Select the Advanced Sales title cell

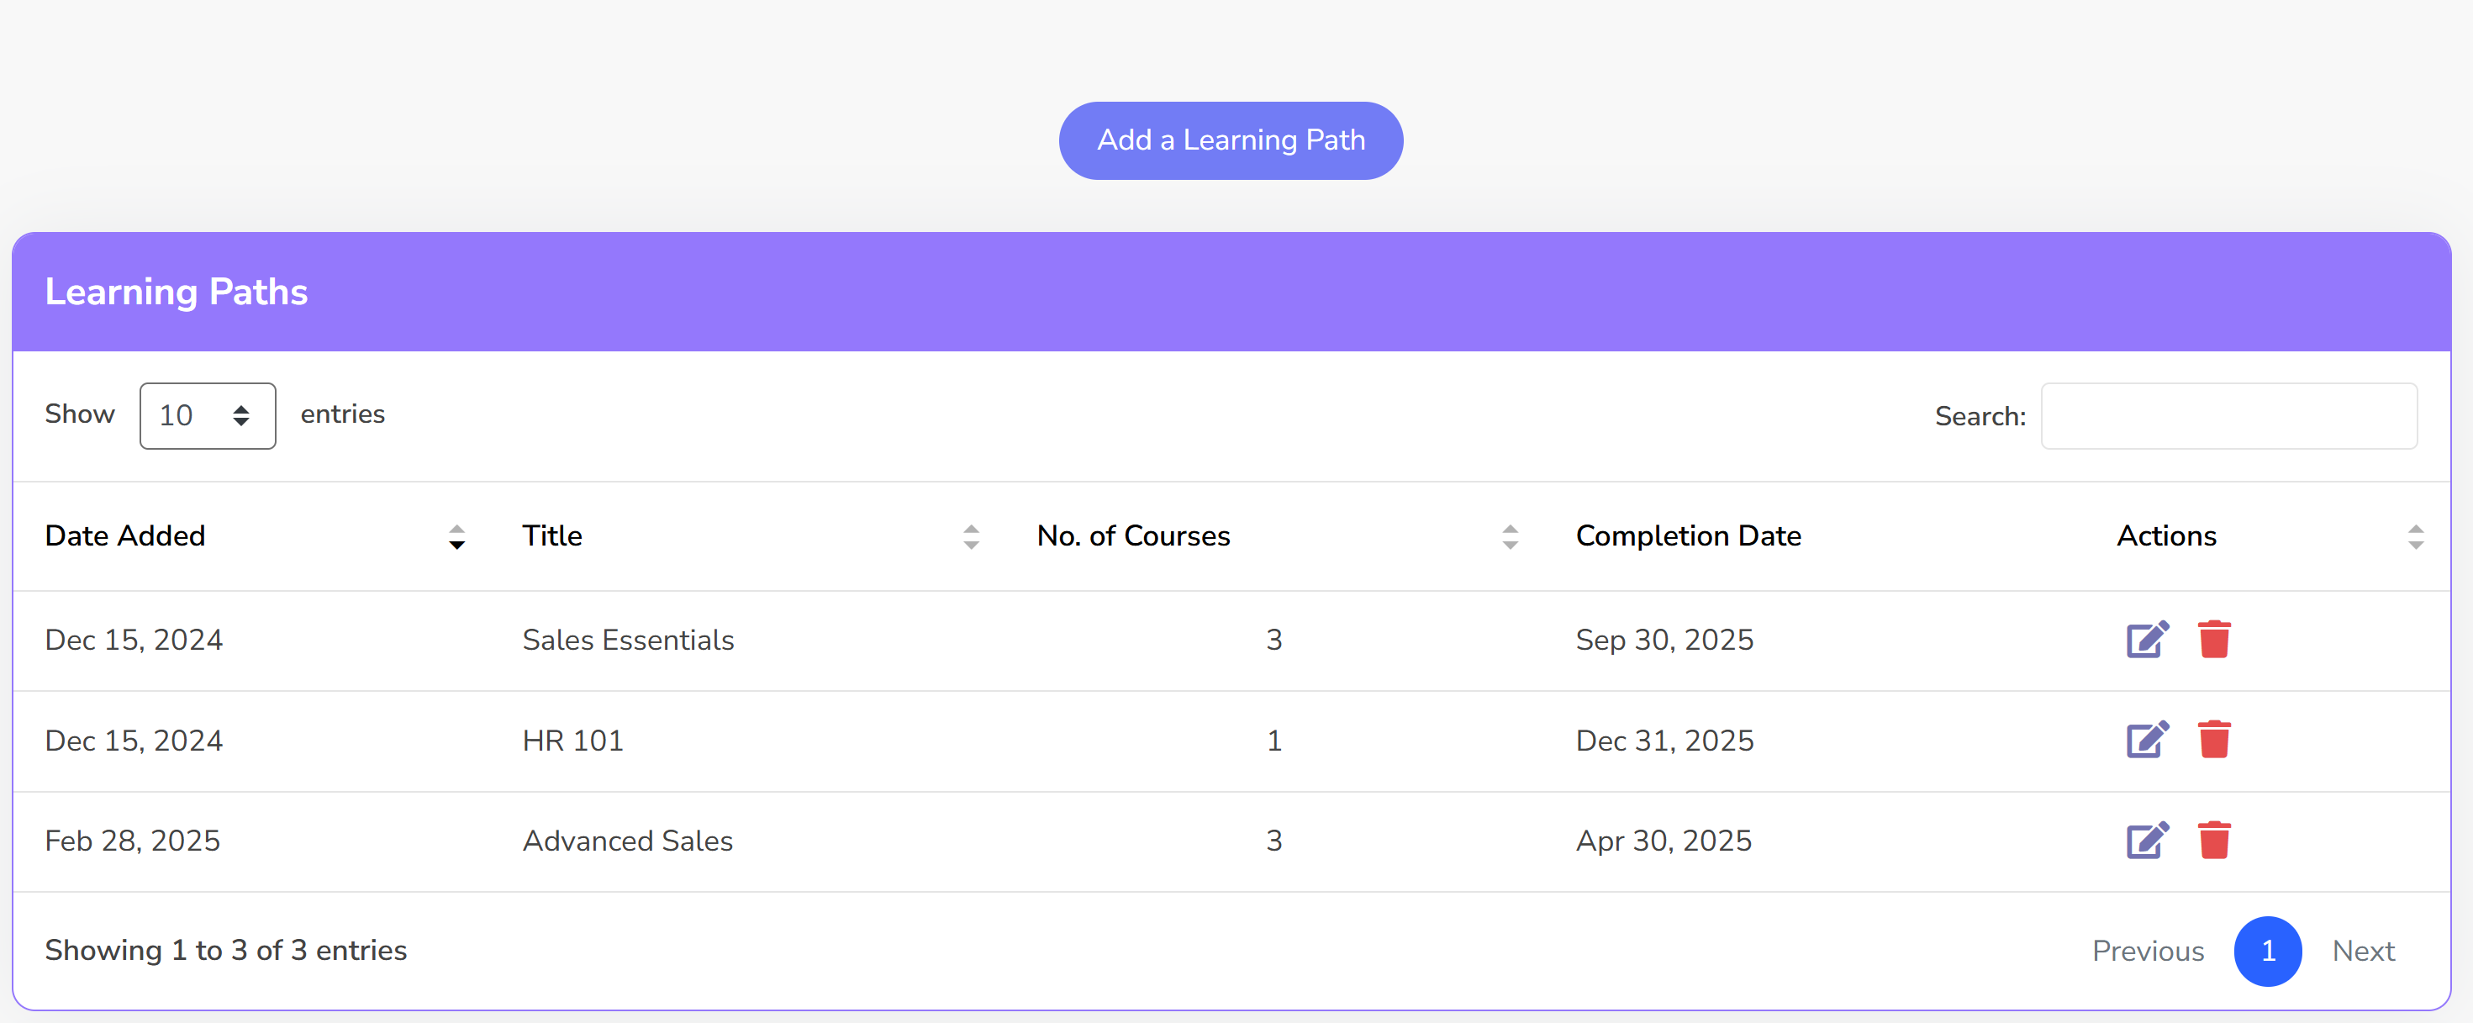click(627, 841)
